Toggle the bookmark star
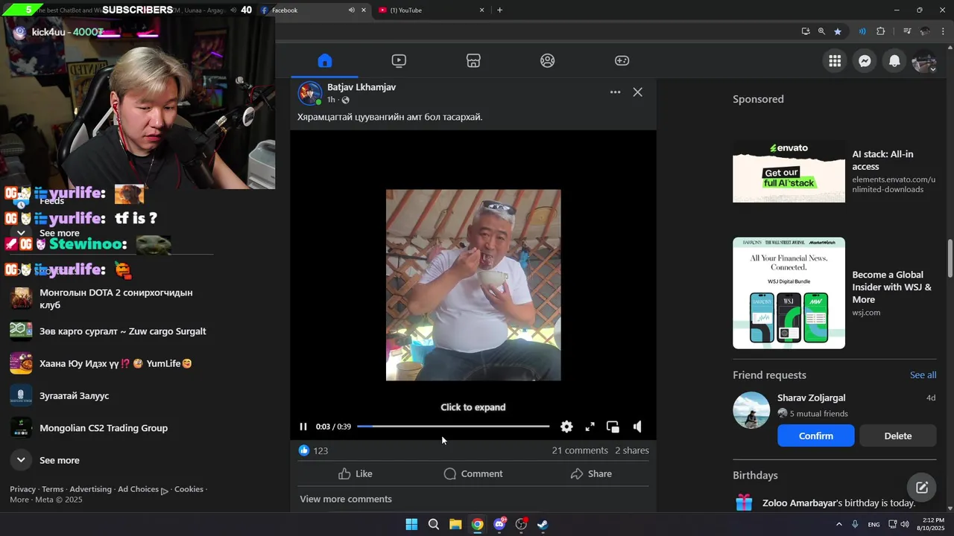Screen dimensions: 954x536 (x=838, y=31)
